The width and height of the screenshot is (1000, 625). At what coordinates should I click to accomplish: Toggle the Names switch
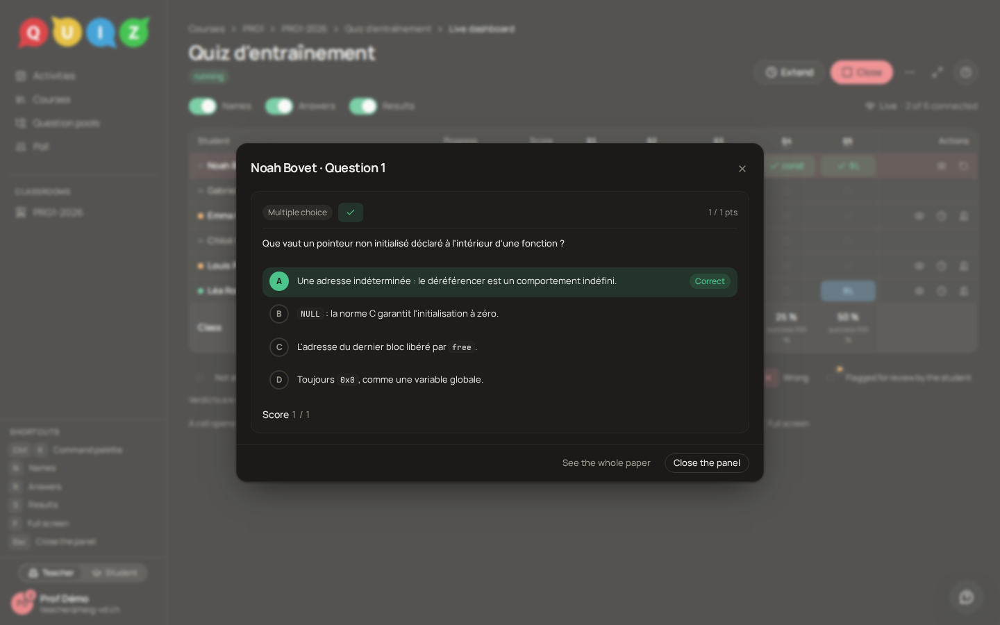[x=203, y=106]
